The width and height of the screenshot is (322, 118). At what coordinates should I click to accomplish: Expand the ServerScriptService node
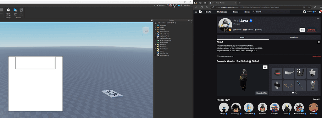point(155,40)
